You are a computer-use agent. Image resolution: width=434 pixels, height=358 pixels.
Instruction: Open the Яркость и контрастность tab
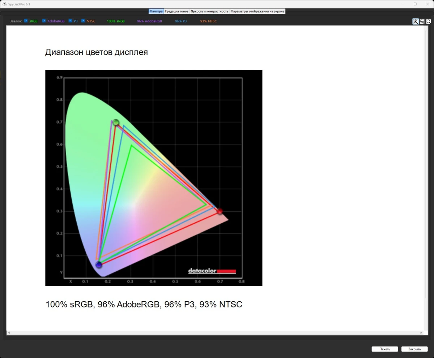tap(209, 11)
